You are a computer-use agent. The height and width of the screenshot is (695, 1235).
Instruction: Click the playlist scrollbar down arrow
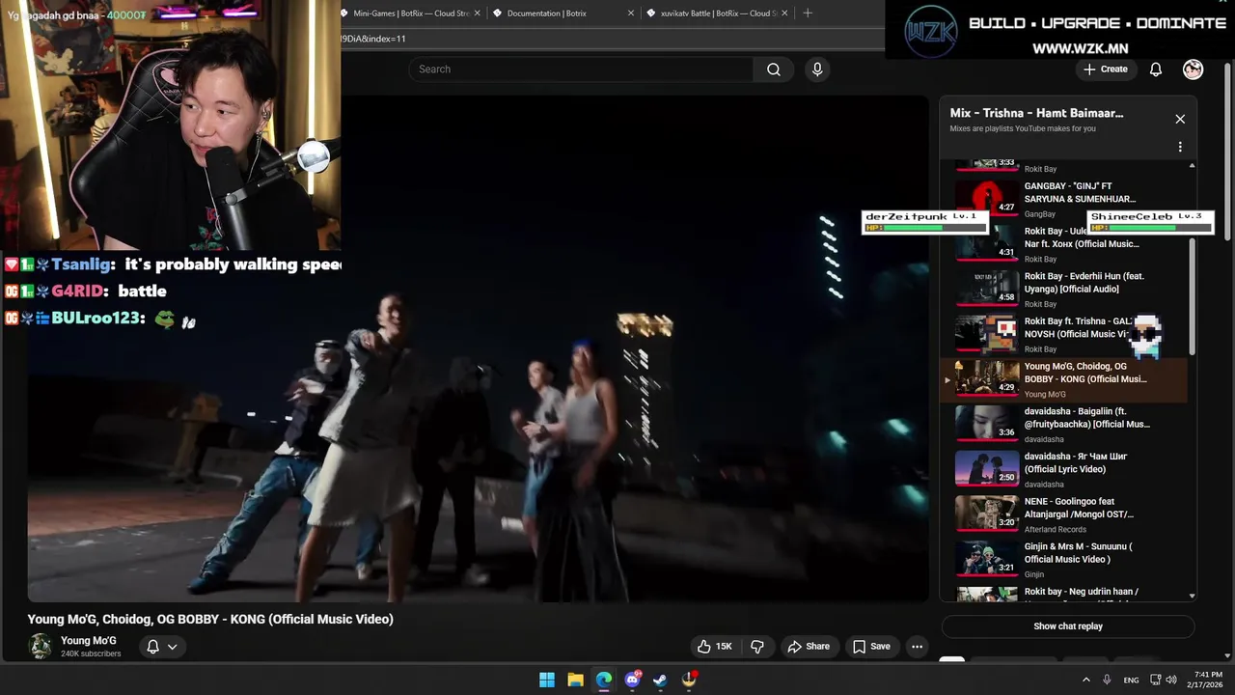(1193, 597)
